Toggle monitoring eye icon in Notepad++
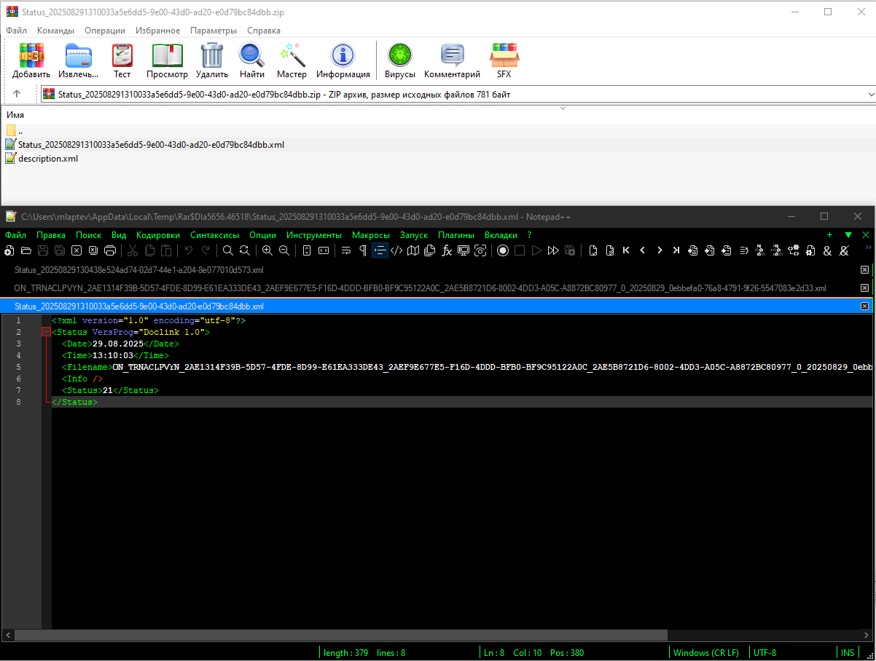Viewport: 876px width, 661px height. click(x=480, y=250)
